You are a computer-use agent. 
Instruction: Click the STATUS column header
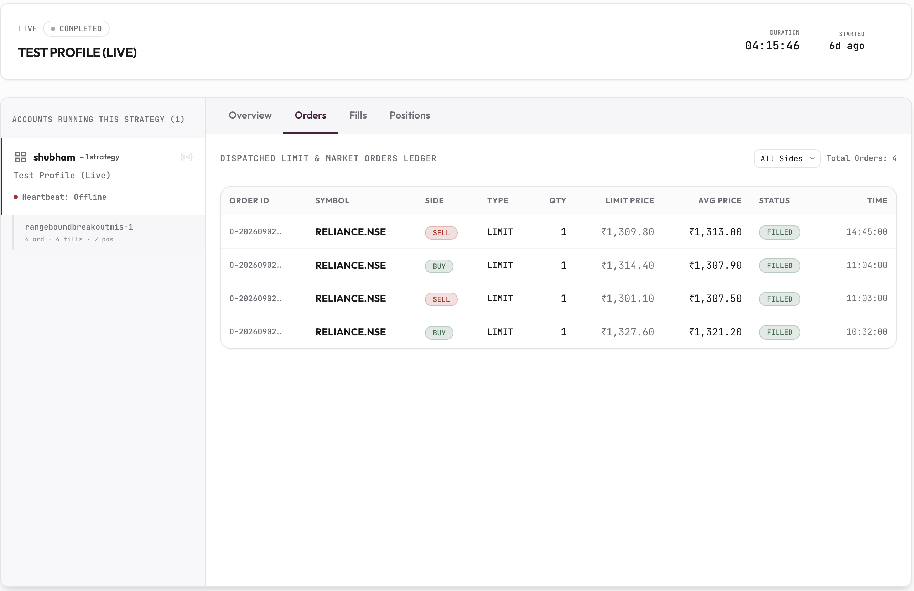(x=774, y=200)
